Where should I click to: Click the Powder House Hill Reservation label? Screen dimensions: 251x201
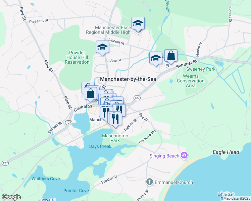(77, 57)
